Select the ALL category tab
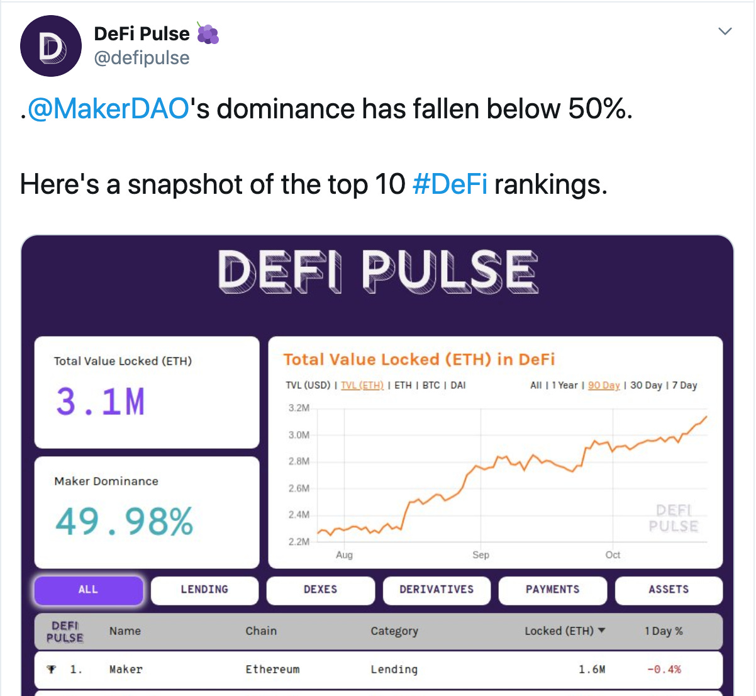 pos(88,590)
